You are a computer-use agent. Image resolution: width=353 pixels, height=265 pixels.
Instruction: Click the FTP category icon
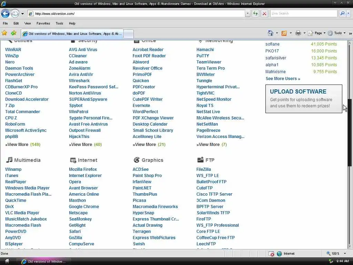pos(200,160)
